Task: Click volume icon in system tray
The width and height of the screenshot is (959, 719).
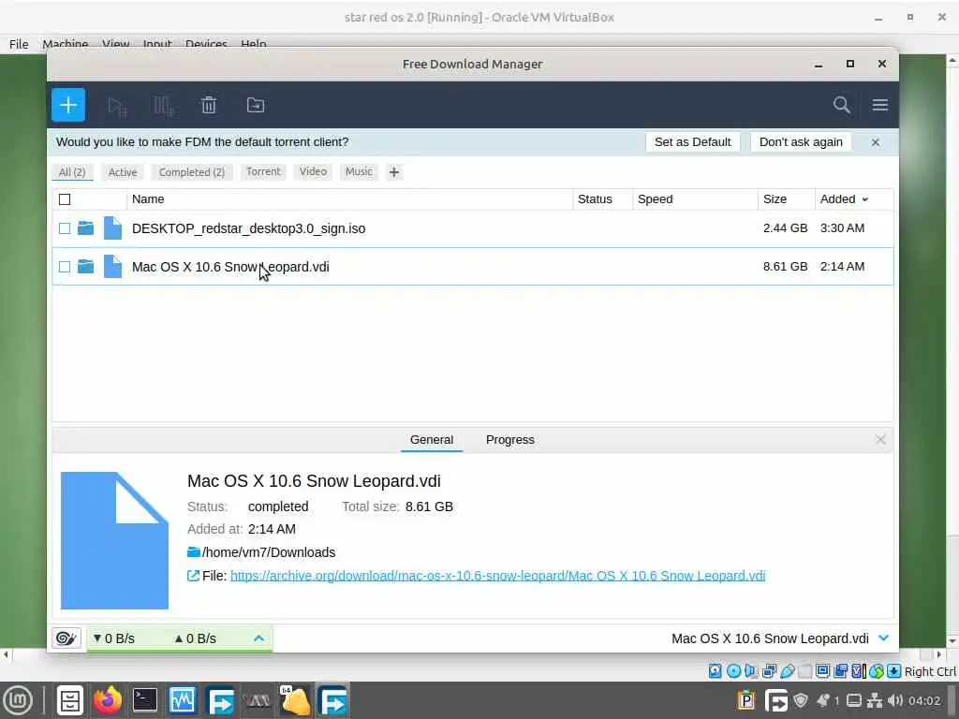Action: (x=894, y=700)
